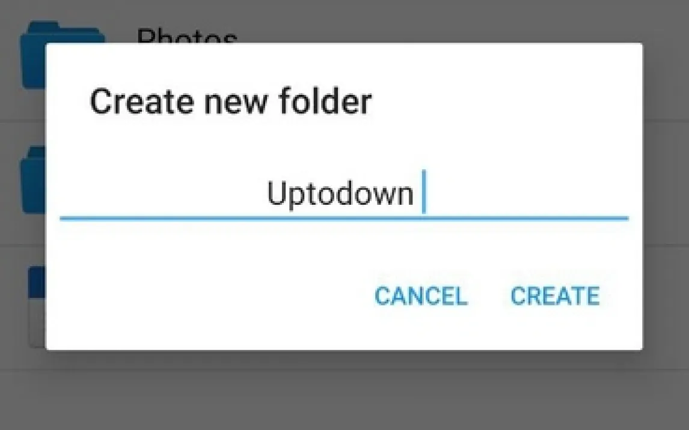
Task: Tap the dimmed area right of the dialog
Action: [666, 198]
